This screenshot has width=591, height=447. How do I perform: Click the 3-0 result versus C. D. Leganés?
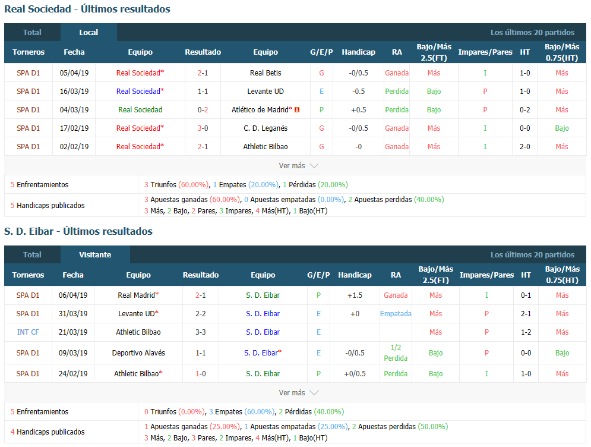pyautogui.click(x=203, y=128)
